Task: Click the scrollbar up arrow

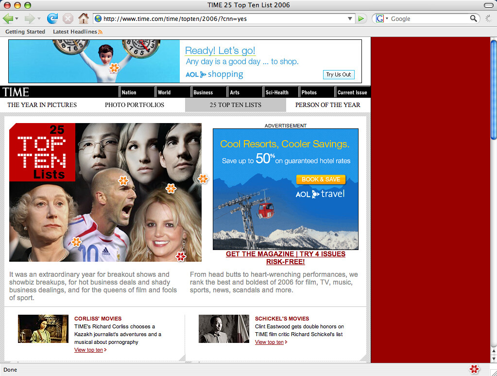Action: pos(494,351)
